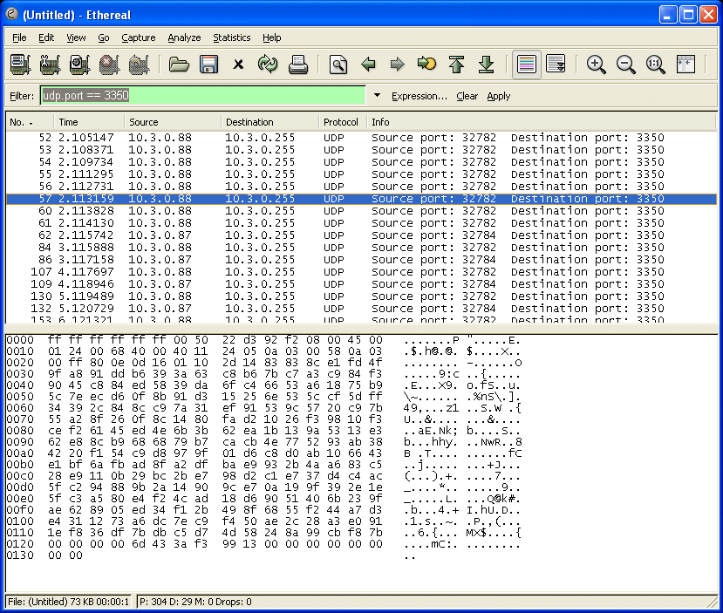723x613 pixels.
Task: Open the filter Expression... dialog
Action: click(419, 96)
